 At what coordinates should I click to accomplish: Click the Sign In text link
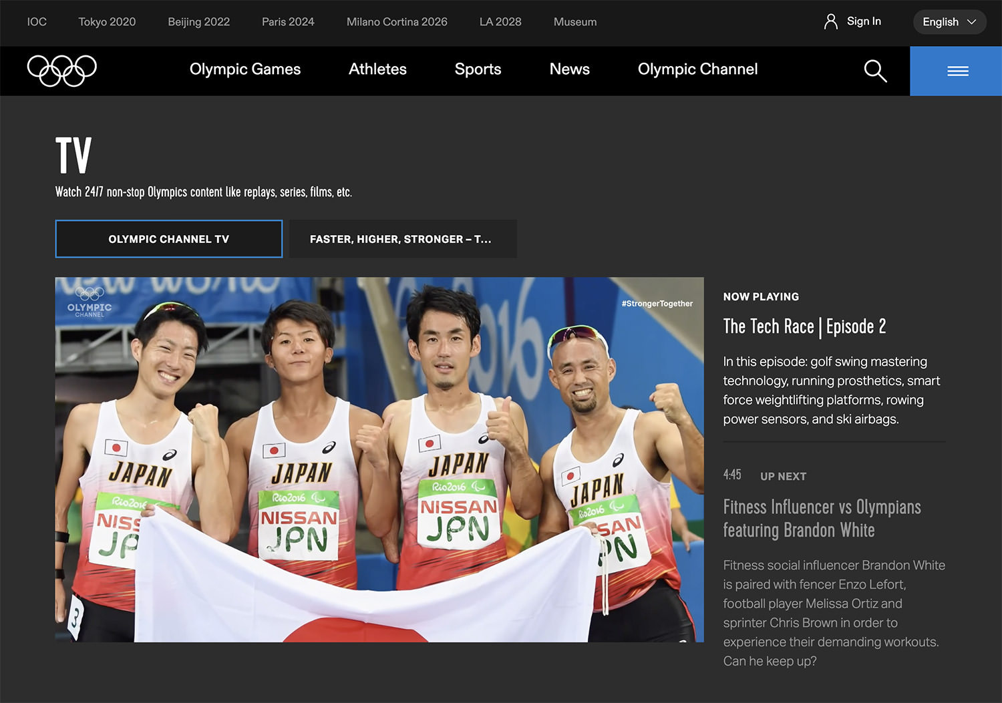[x=864, y=21]
